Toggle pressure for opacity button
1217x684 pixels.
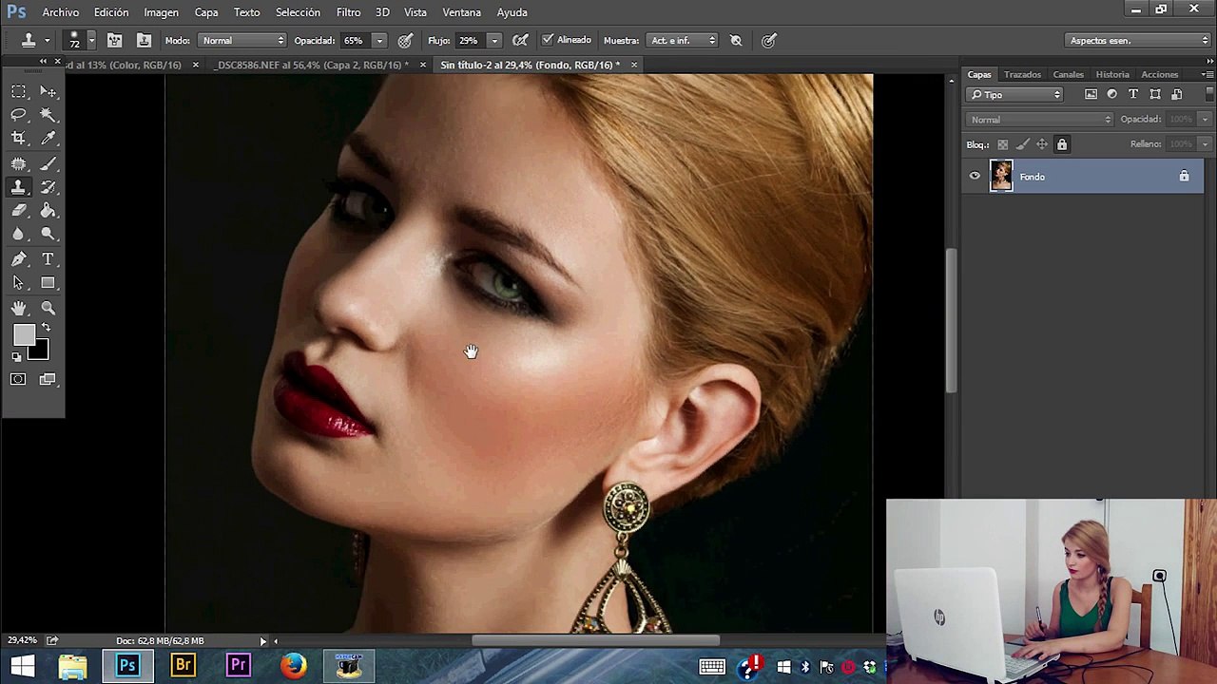point(405,40)
